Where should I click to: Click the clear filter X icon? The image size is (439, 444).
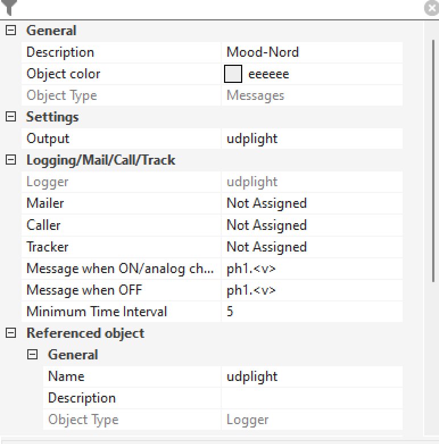tap(431, 8)
